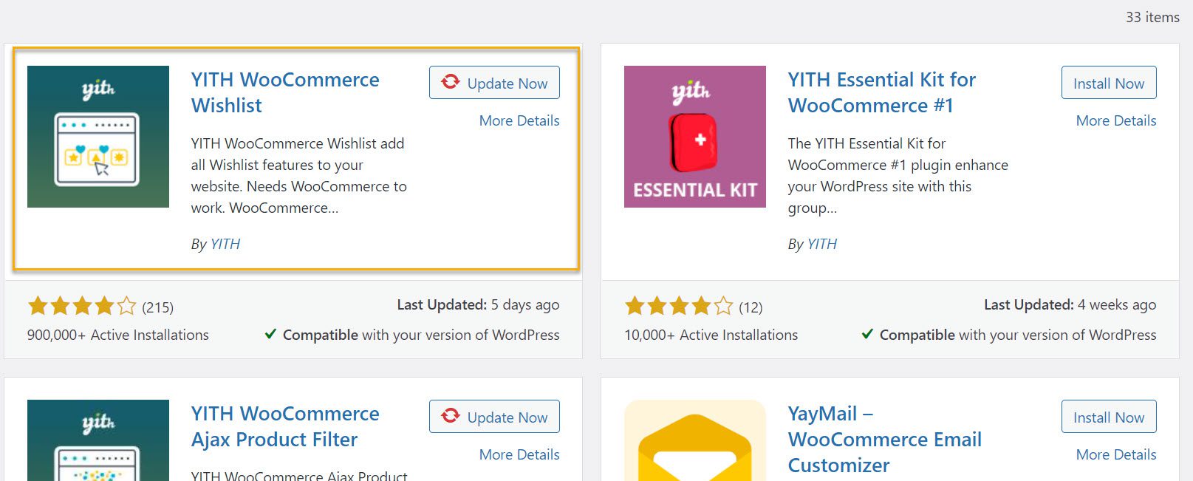Image resolution: width=1193 pixels, height=481 pixels.
Task: Click the YITH author link under Essential Kit
Action: [x=822, y=244]
